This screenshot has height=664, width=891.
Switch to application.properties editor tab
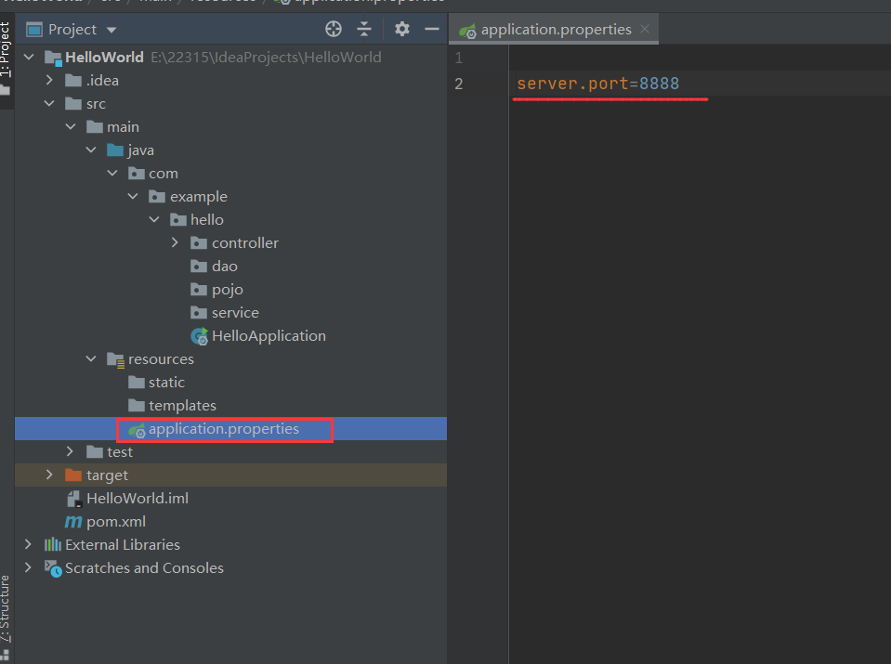tap(556, 30)
